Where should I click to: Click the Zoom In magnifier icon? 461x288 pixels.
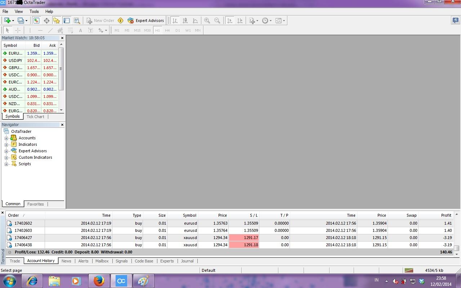click(x=207, y=21)
